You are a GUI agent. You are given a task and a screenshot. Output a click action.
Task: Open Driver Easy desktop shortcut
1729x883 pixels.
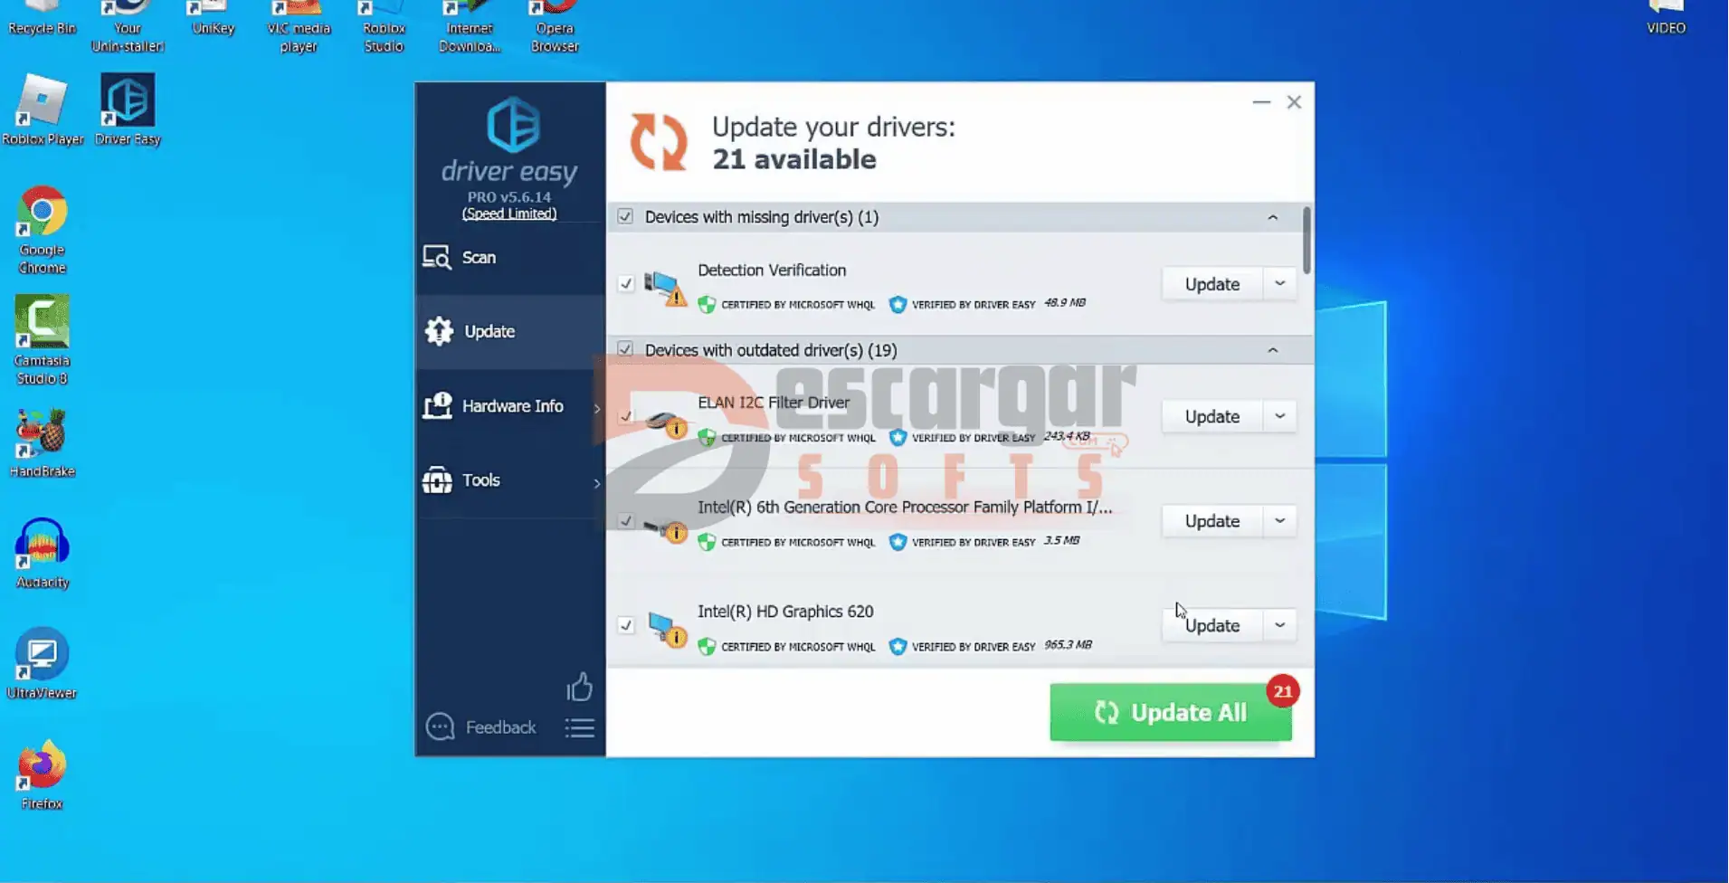tap(128, 109)
